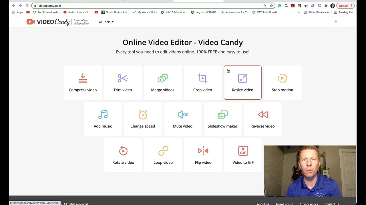Image resolution: width=366 pixels, height=205 pixels.
Task: Open the Stock Photos bookmark
Action: [x=115, y=12]
